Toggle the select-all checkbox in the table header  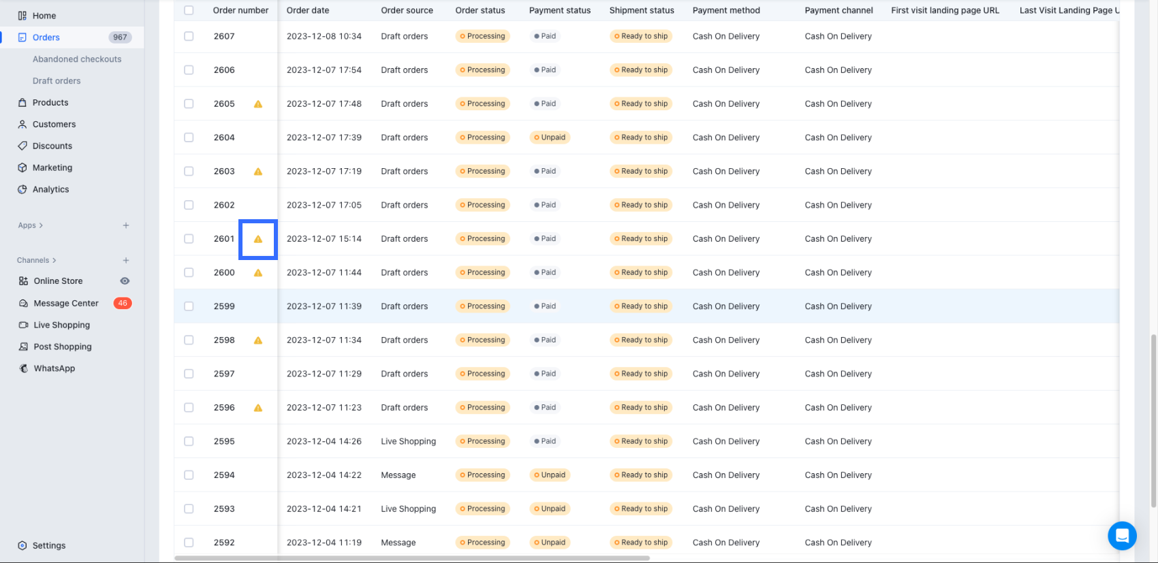click(x=189, y=10)
